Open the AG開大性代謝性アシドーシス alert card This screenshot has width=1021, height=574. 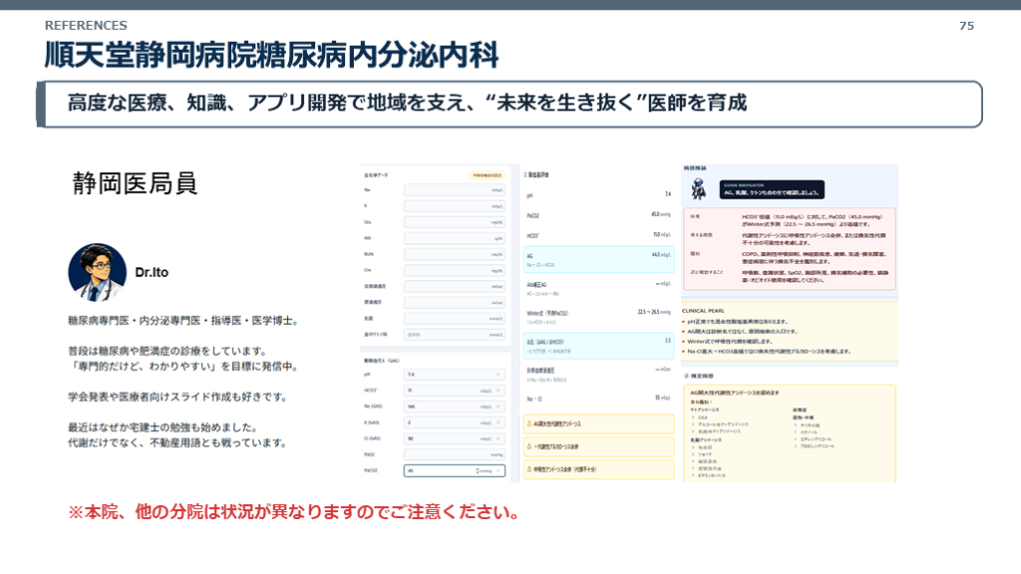coord(598,424)
